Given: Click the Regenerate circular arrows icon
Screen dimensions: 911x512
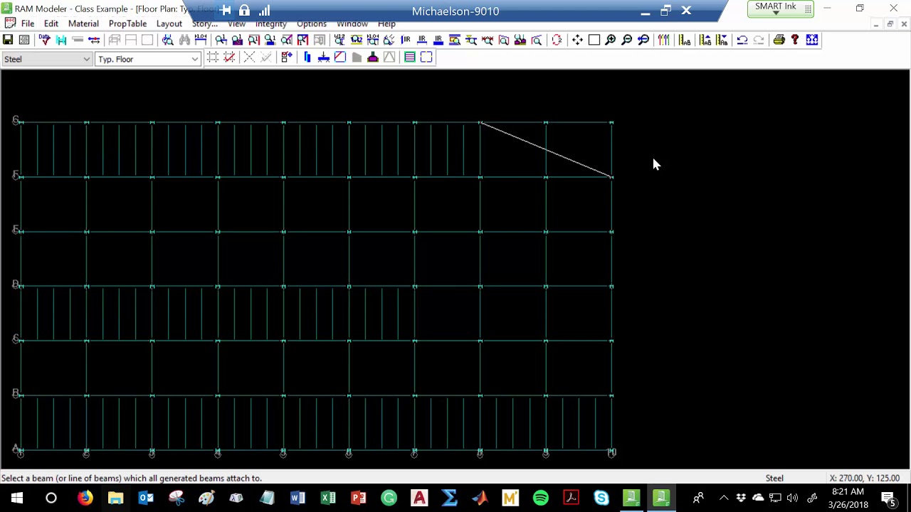Looking at the screenshot, I should coord(557,40).
